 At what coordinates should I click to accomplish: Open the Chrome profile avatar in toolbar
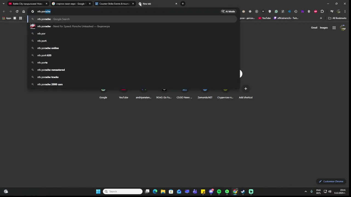coord(339,11)
